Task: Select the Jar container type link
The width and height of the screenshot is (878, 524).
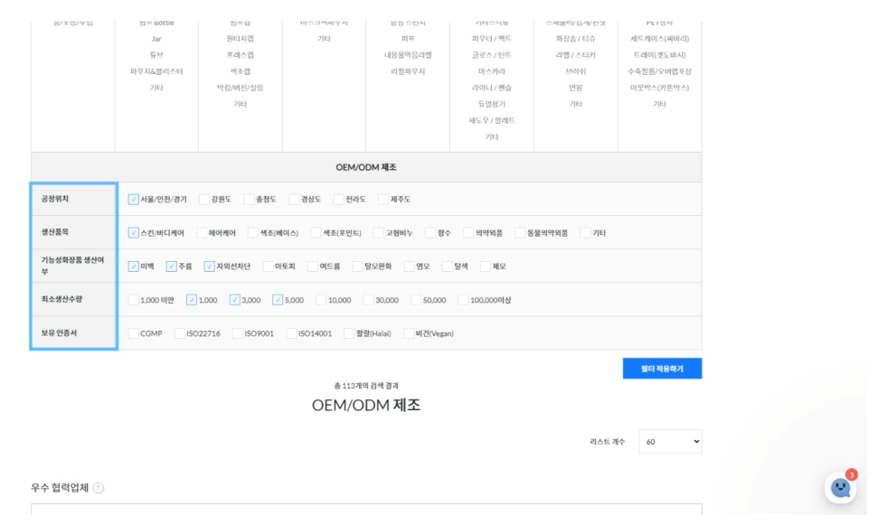Action: click(156, 39)
